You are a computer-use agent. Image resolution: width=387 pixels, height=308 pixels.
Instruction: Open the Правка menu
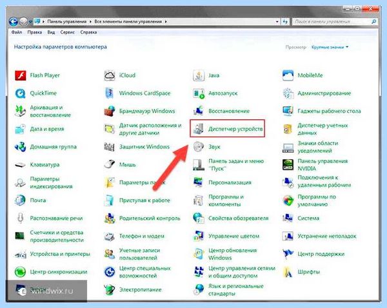(x=35, y=32)
